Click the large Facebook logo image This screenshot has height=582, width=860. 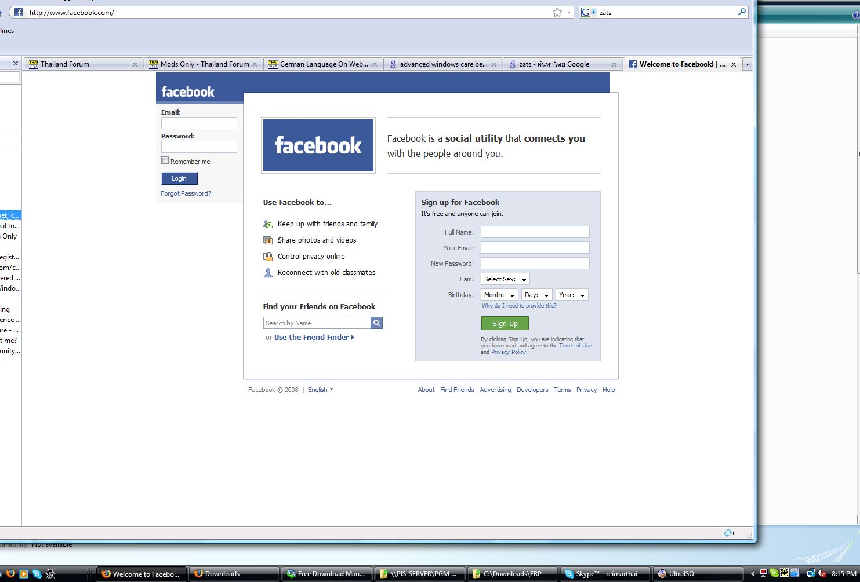[x=318, y=145]
